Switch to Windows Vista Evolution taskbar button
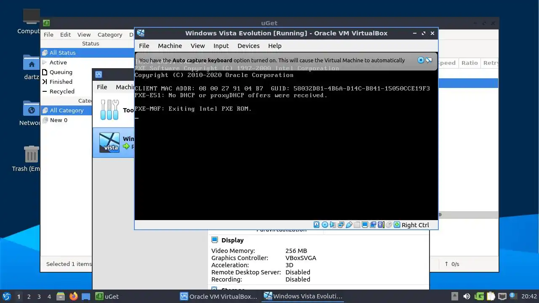 click(x=303, y=296)
